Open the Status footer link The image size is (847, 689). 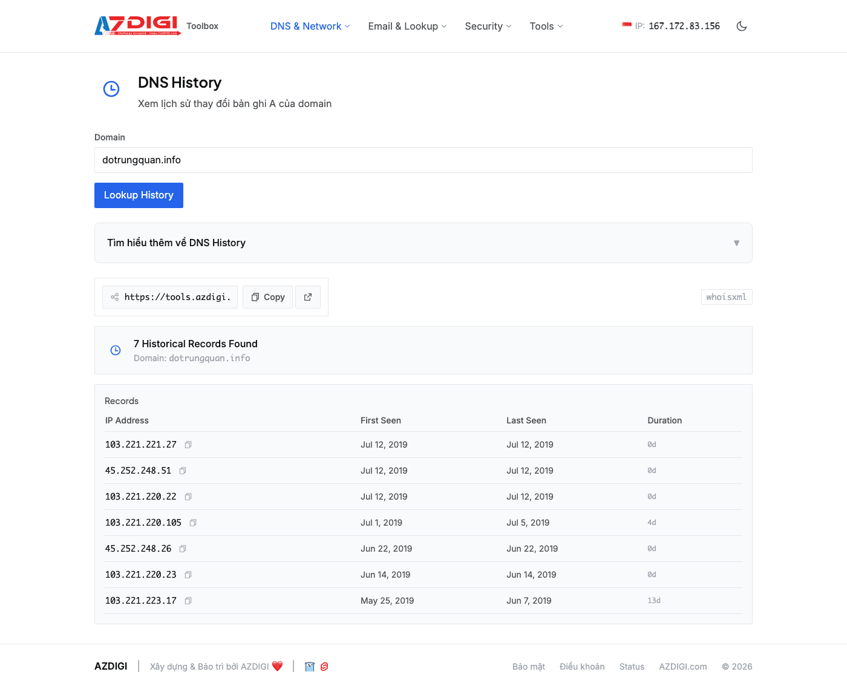[x=632, y=667]
